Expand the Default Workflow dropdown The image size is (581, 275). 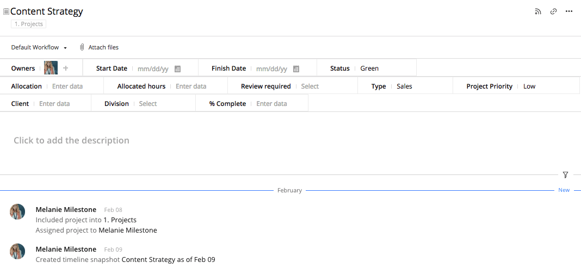click(x=39, y=47)
